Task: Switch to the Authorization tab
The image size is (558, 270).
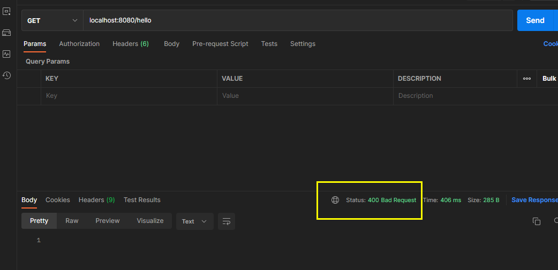Action: (79, 44)
